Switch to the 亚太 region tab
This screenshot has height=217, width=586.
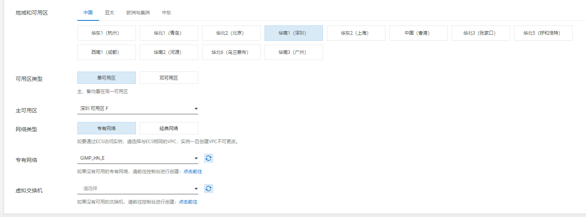click(x=110, y=12)
